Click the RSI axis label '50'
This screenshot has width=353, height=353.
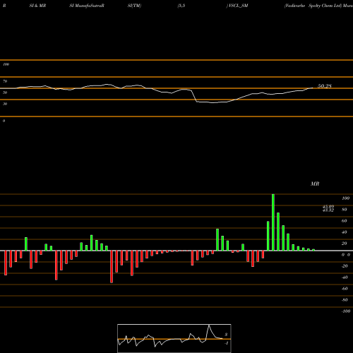click(x=5, y=92)
